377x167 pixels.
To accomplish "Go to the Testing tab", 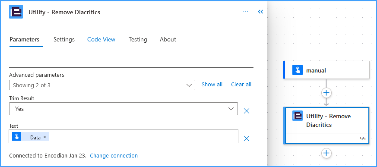I will click(138, 39).
